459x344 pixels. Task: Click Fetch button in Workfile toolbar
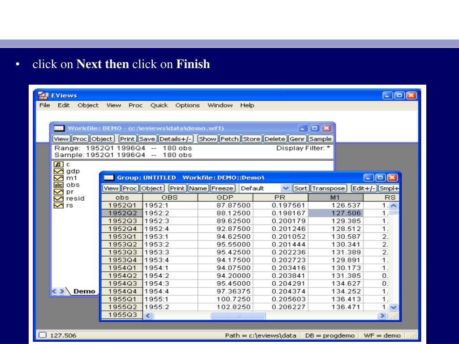[x=229, y=139]
